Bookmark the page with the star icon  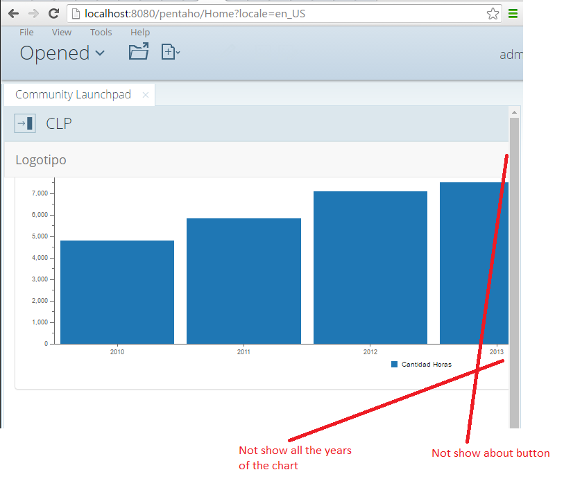click(493, 14)
